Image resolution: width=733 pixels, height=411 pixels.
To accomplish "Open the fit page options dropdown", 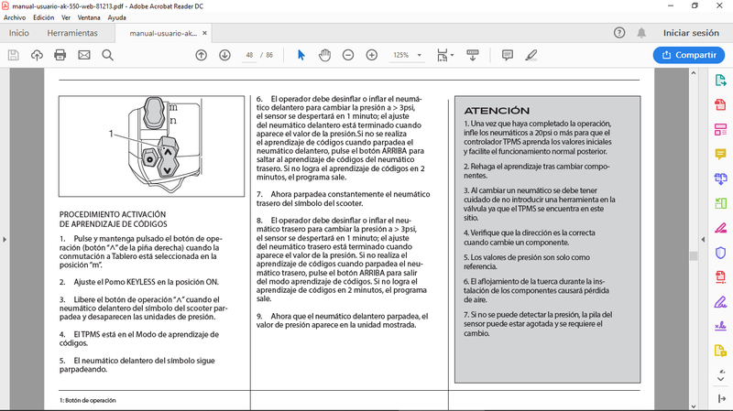I will point(445,55).
